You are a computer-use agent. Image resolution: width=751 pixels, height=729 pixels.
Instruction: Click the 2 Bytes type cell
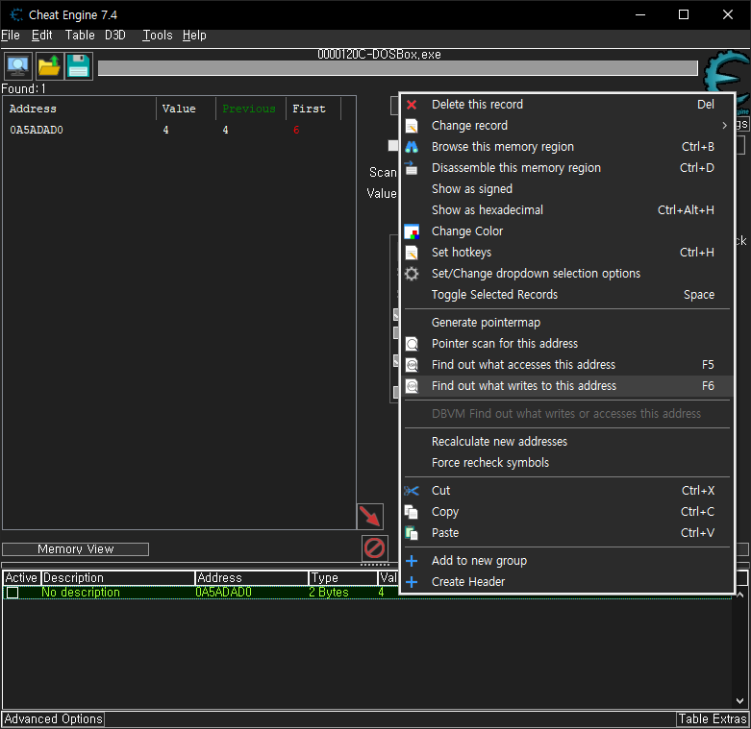[x=329, y=593]
